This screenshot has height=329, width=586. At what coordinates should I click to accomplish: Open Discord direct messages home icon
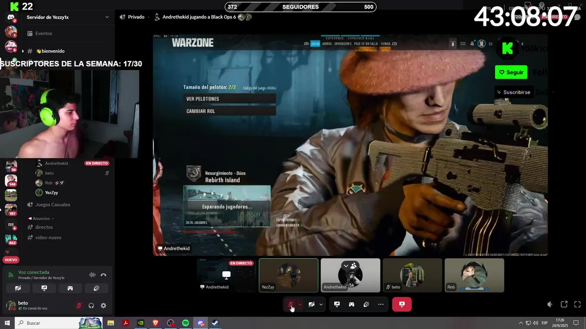(x=11, y=17)
